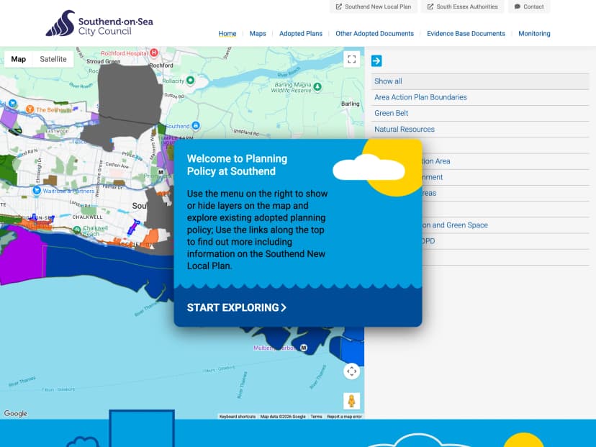
Task: Toggle Natural Resources layer
Action: [480, 130]
